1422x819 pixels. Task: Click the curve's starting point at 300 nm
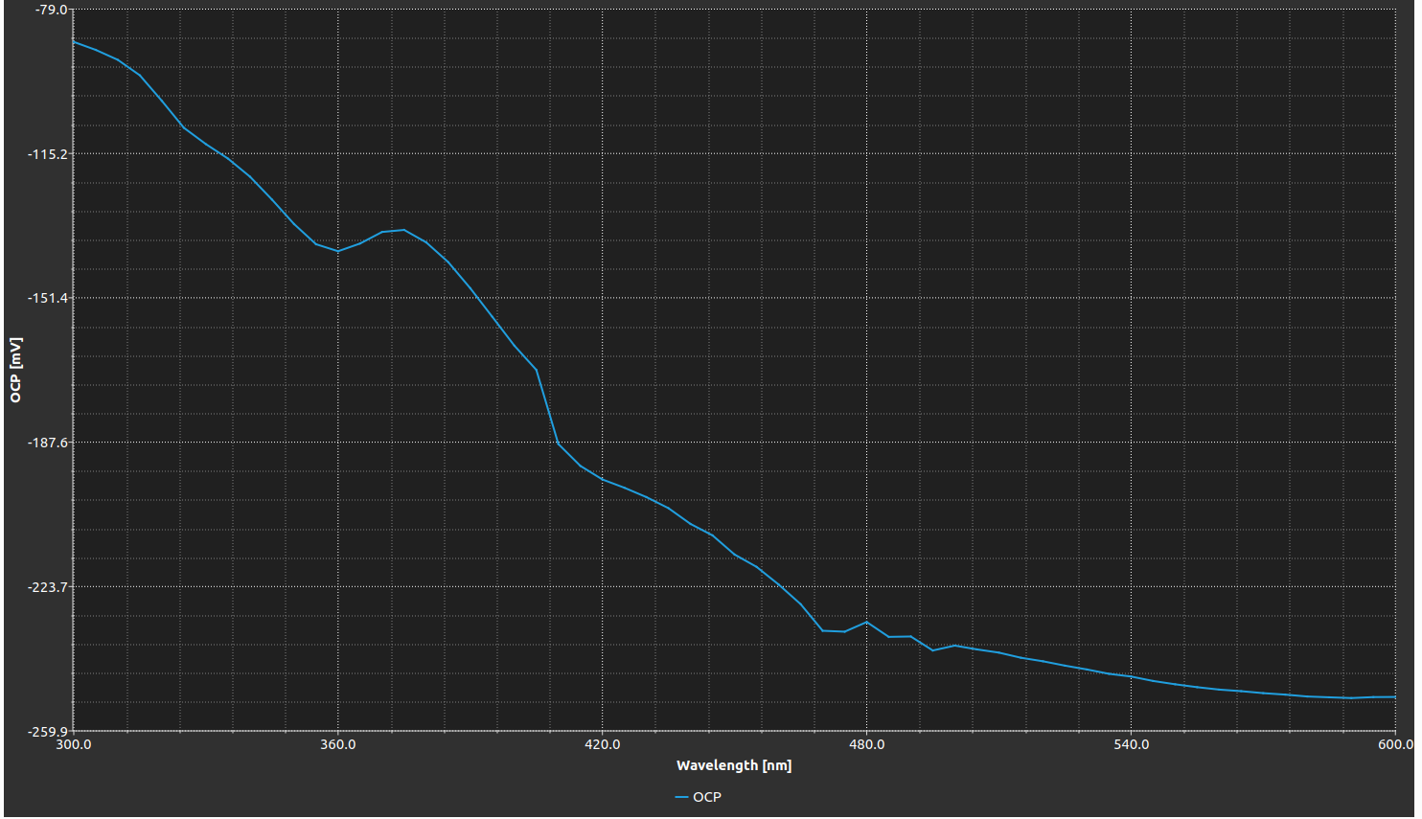click(75, 41)
